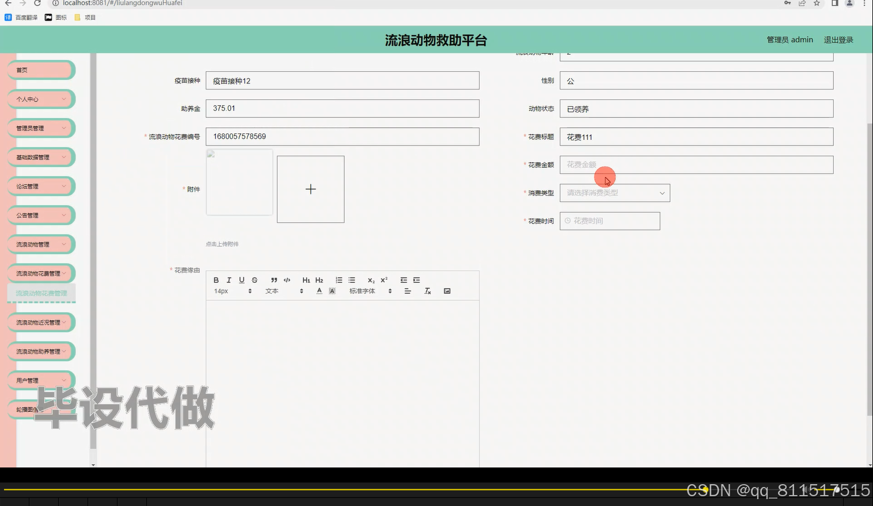The width and height of the screenshot is (873, 506).
Task: Select 首页 in the sidebar
Action: point(40,70)
